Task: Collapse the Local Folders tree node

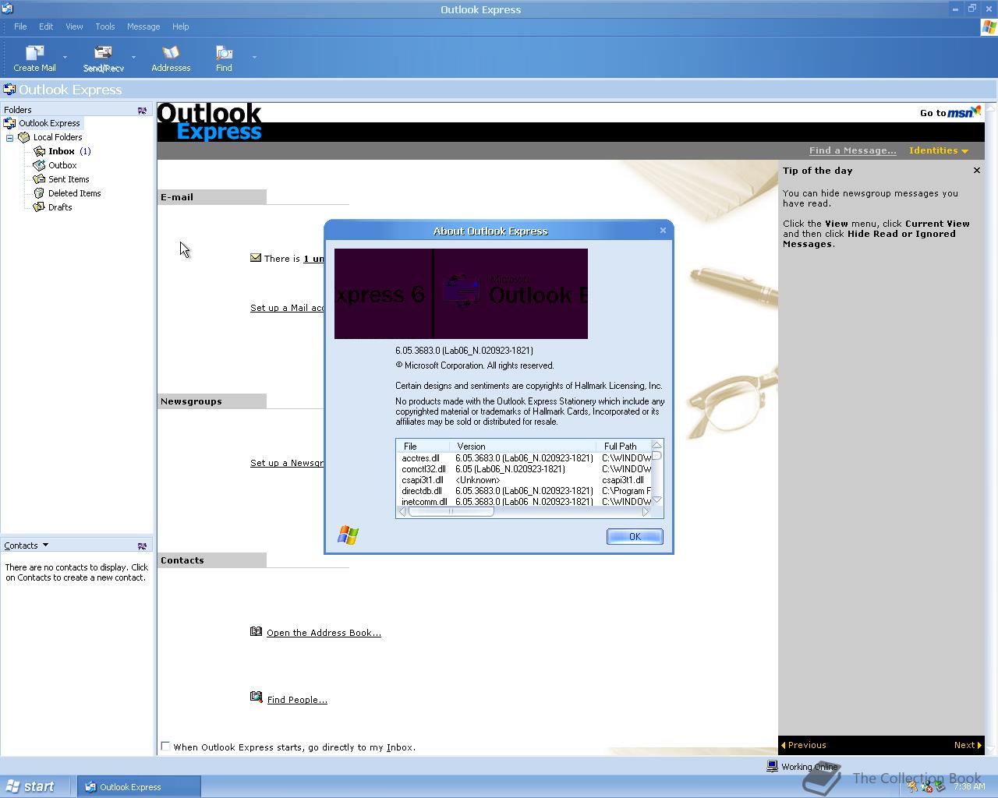Action: pyautogui.click(x=10, y=138)
